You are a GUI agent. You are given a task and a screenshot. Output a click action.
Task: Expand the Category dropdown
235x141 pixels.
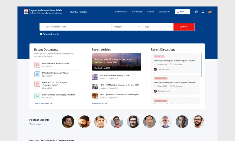(x=127, y=27)
